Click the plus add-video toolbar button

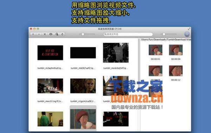pos(33,34)
